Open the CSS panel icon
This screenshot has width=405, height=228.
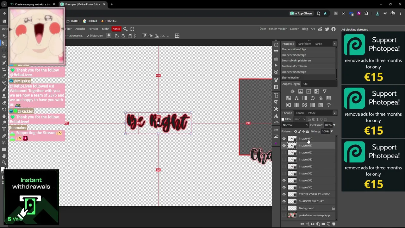click(x=276, y=130)
